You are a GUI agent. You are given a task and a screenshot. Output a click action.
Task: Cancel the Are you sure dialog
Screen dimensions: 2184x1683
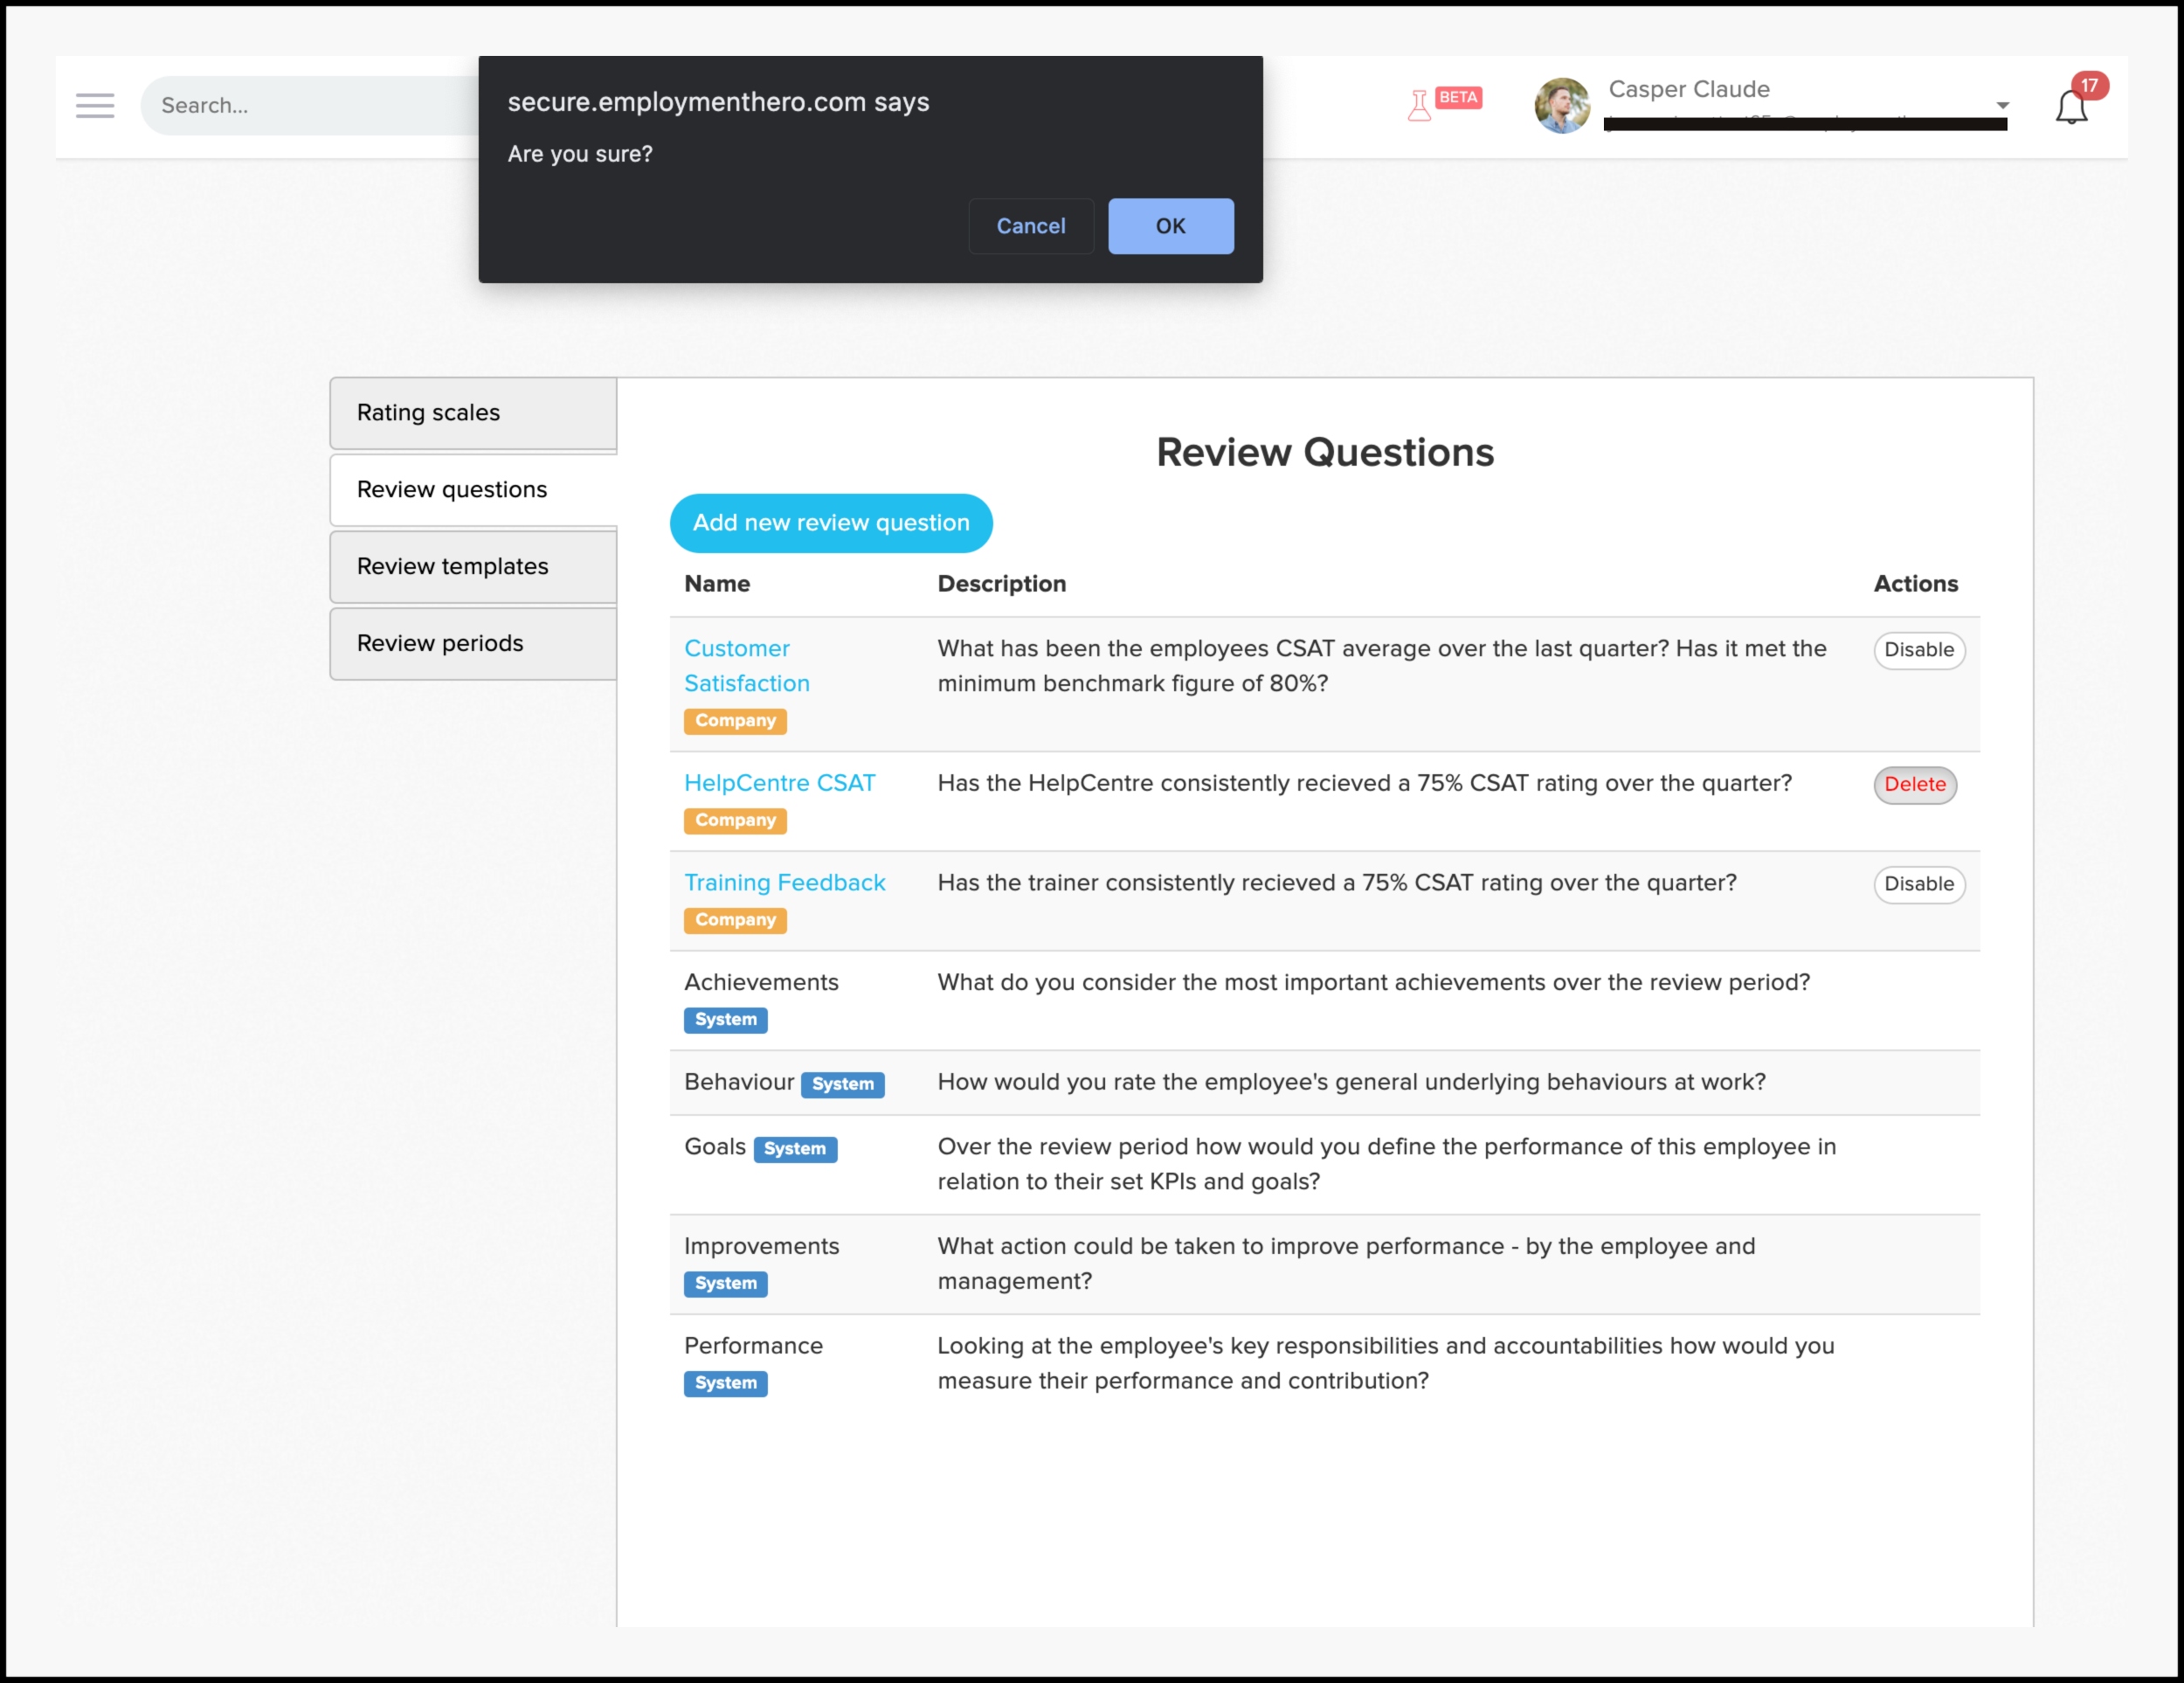click(x=1030, y=226)
